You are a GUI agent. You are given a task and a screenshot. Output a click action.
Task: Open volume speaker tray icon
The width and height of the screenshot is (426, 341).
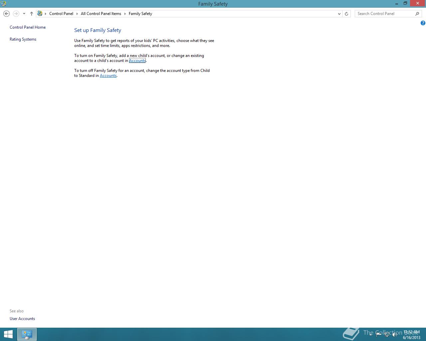(395, 335)
